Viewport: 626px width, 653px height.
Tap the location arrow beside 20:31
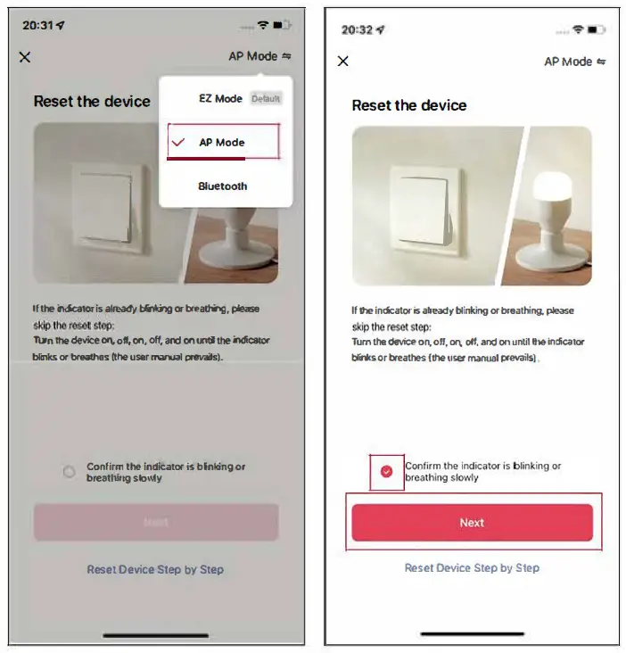(61, 25)
